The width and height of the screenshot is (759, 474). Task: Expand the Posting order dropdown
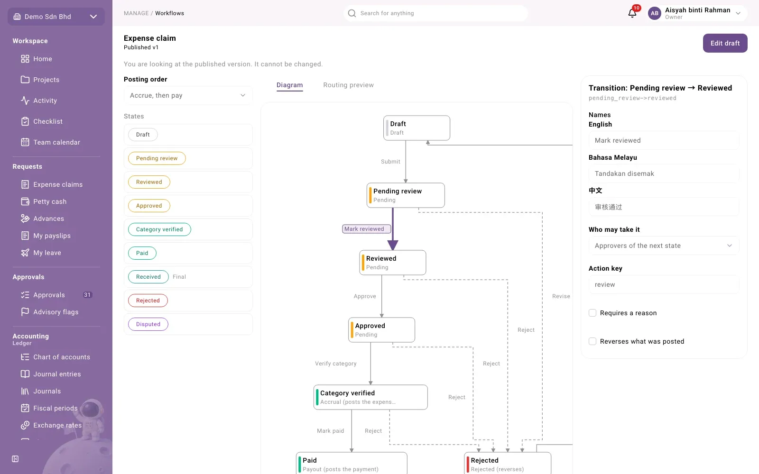coord(188,95)
